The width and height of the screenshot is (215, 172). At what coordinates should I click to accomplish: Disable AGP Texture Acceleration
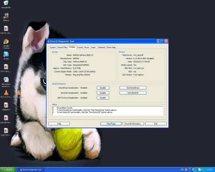click(x=103, y=97)
